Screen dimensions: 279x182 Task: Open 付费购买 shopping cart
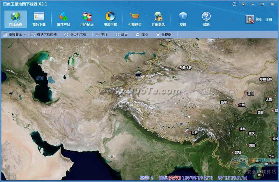[x=135, y=19]
